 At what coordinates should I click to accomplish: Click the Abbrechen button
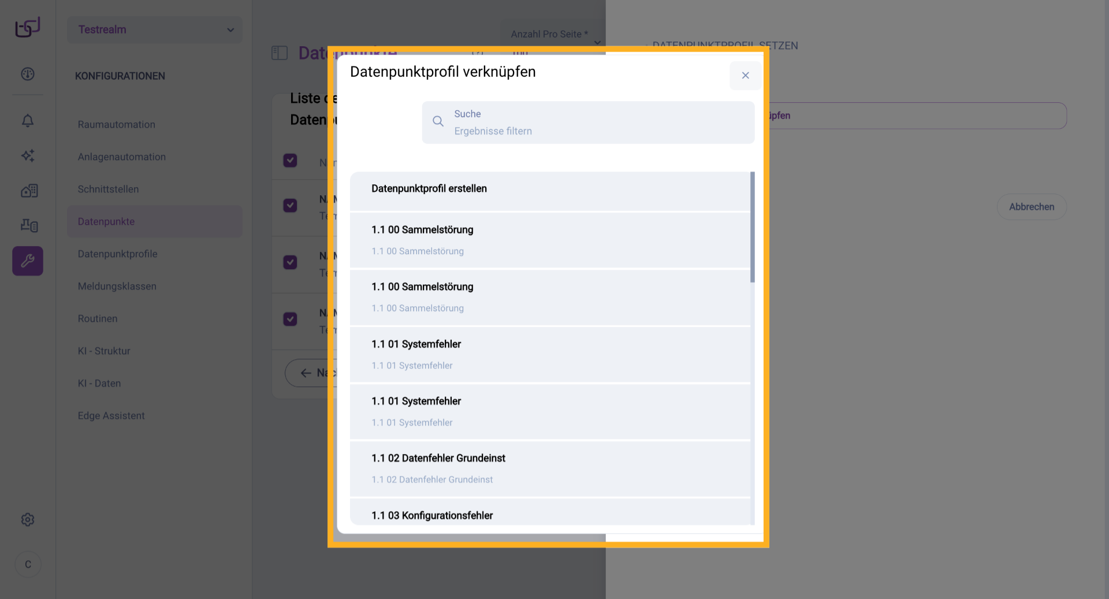(x=1031, y=207)
